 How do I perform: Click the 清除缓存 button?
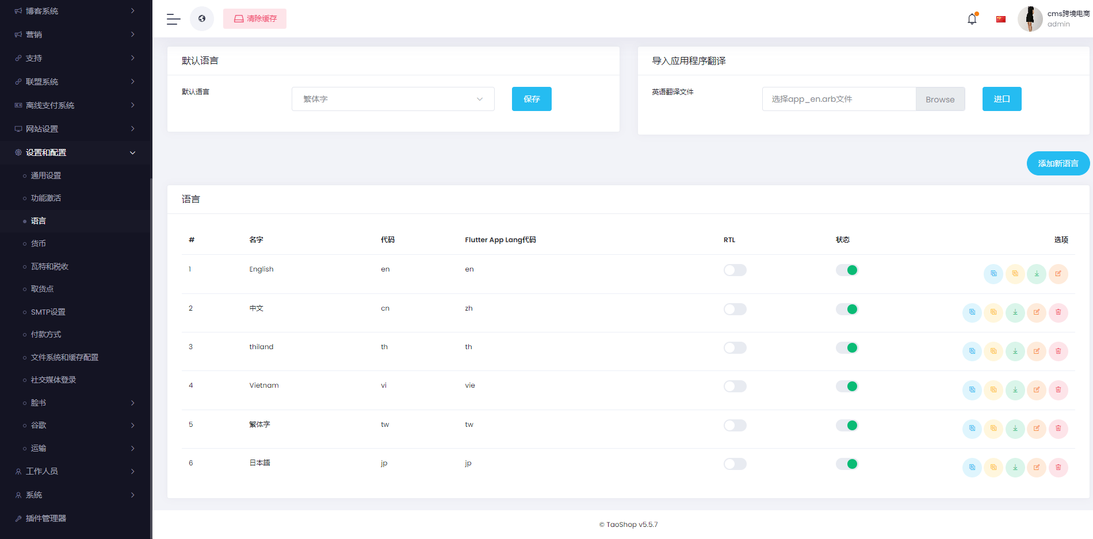pos(254,18)
